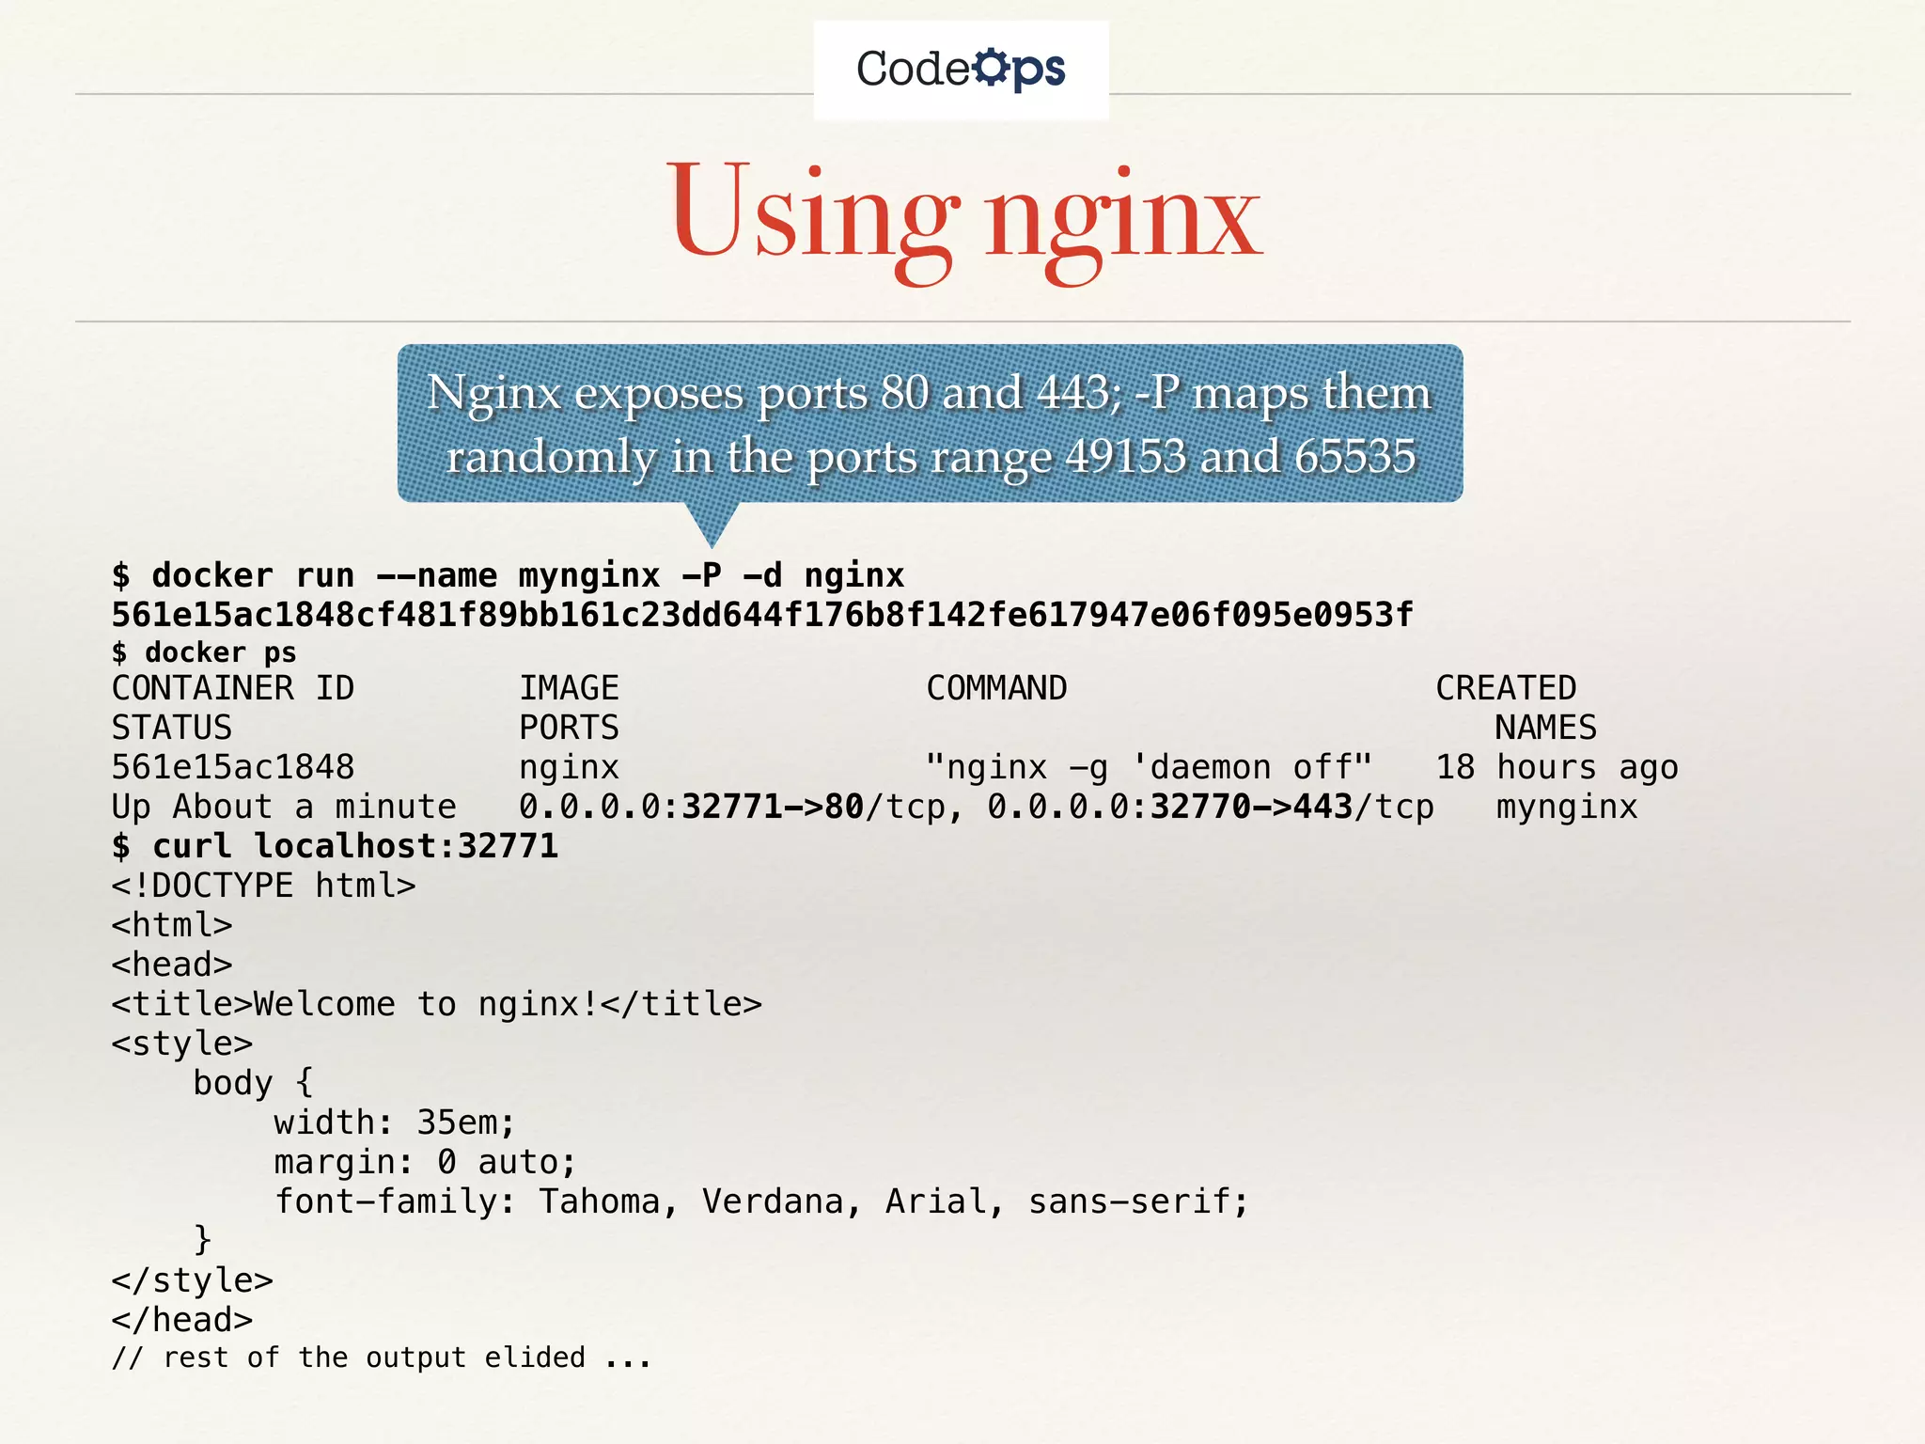Click the 'PORTS' column header
The image size is (1925, 1444).
(x=569, y=728)
